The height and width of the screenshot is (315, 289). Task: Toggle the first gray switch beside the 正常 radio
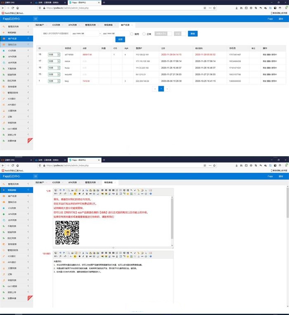pos(163,34)
